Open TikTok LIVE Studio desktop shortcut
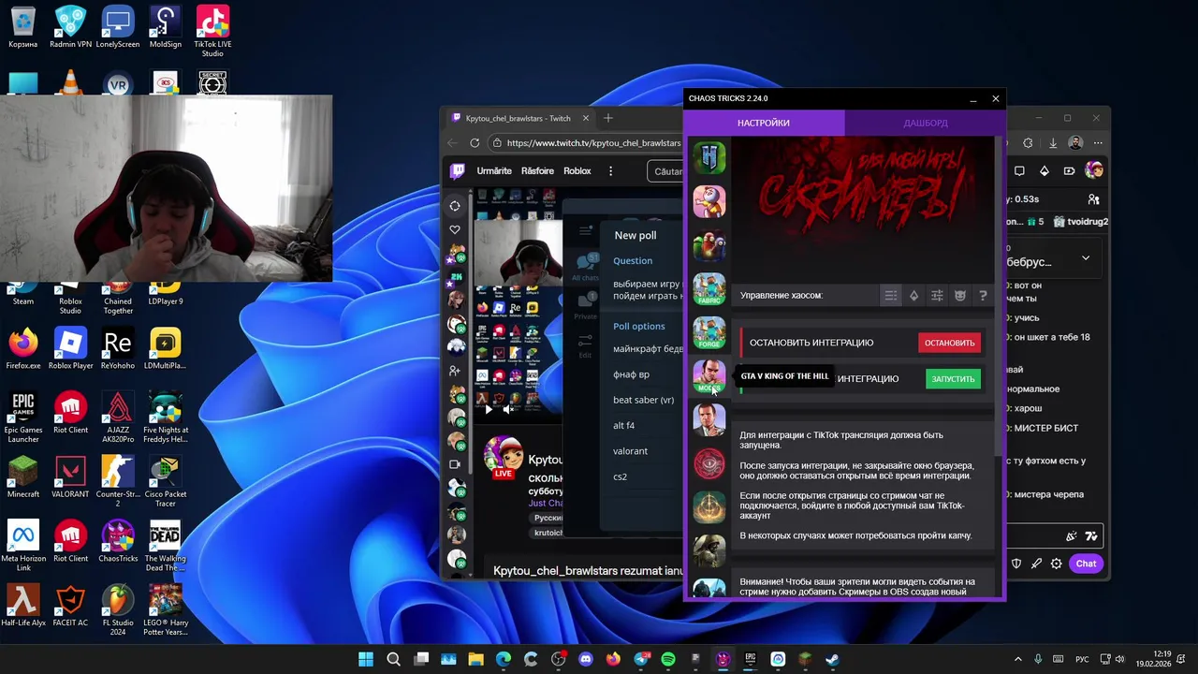The width and height of the screenshot is (1198, 674). (212, 31)
